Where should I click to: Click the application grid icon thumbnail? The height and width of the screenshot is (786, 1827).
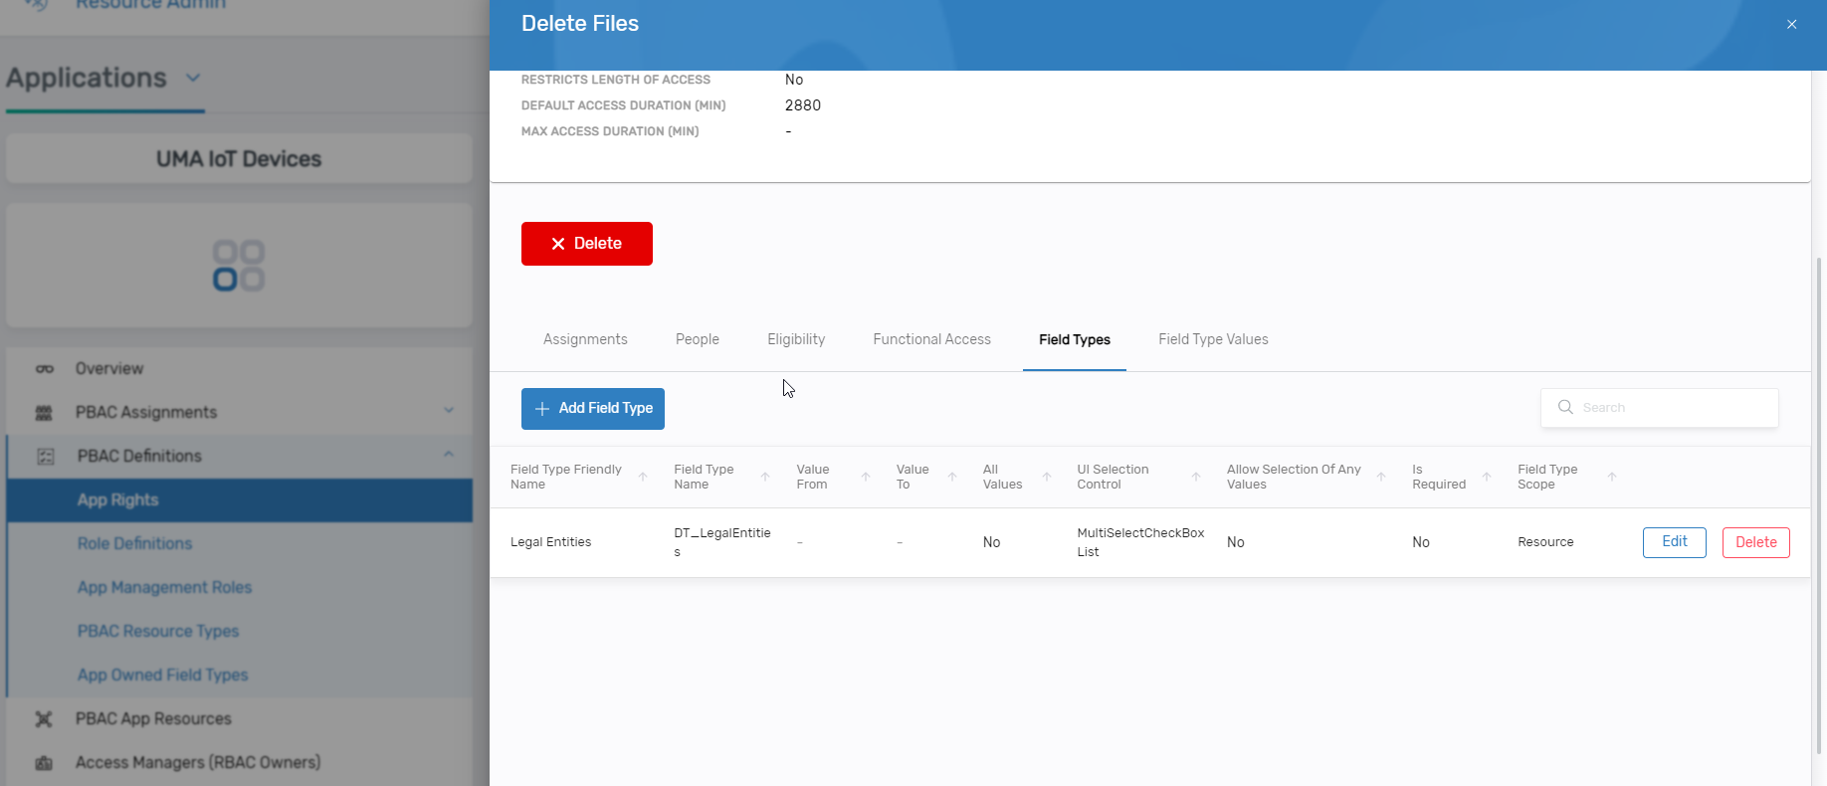[x=239, y=266]
